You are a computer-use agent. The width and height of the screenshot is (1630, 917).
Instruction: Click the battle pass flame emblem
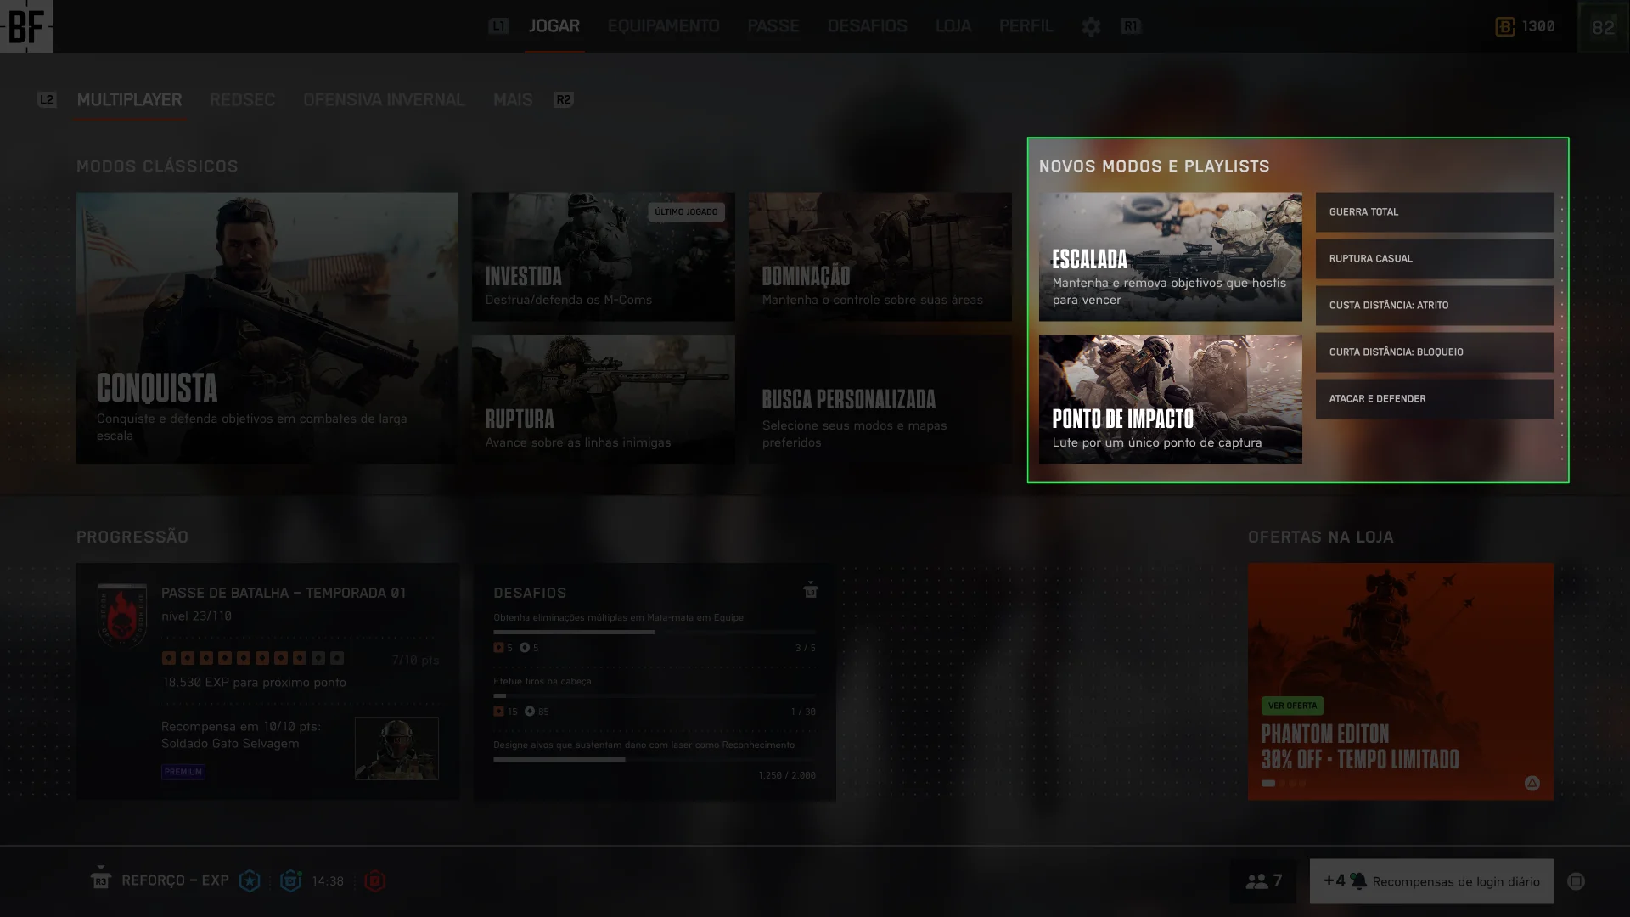click(x=122, y=616)
